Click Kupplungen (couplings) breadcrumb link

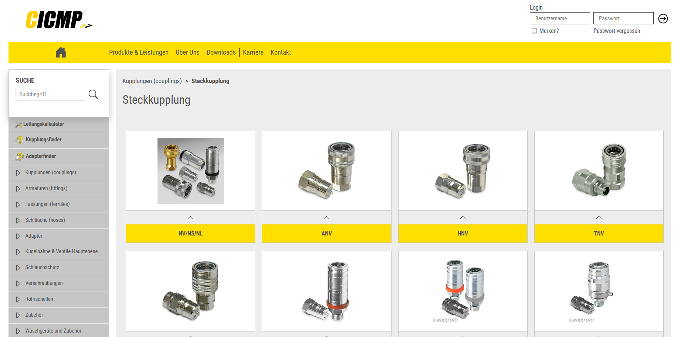point(152,81)
